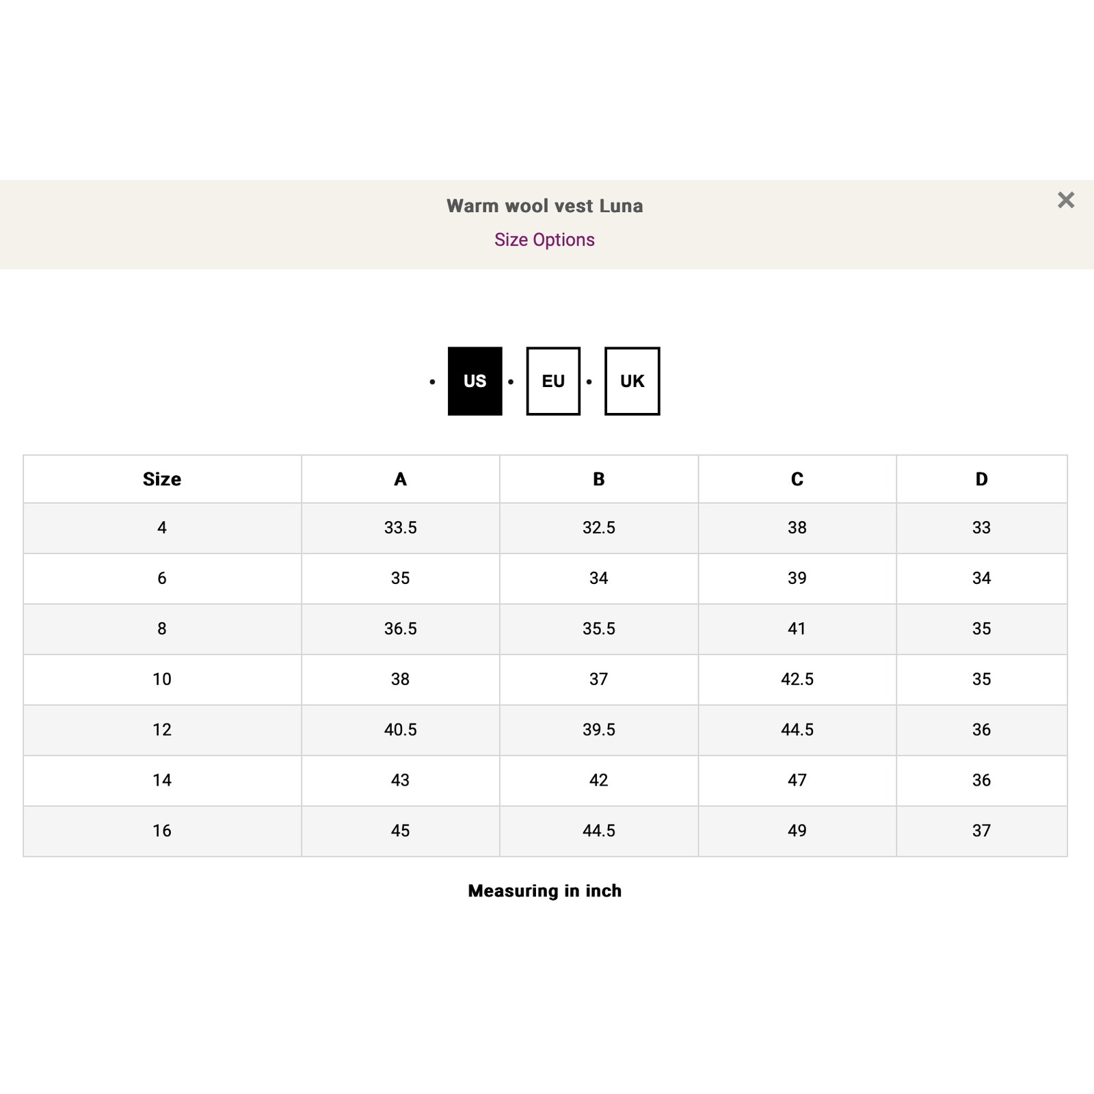Select the US sizing tab
Screen dimensions: 1094x1094
pos(475,381)
